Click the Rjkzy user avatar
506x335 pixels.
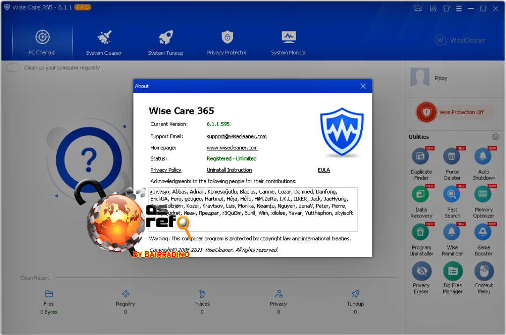[x=419, y=77]
